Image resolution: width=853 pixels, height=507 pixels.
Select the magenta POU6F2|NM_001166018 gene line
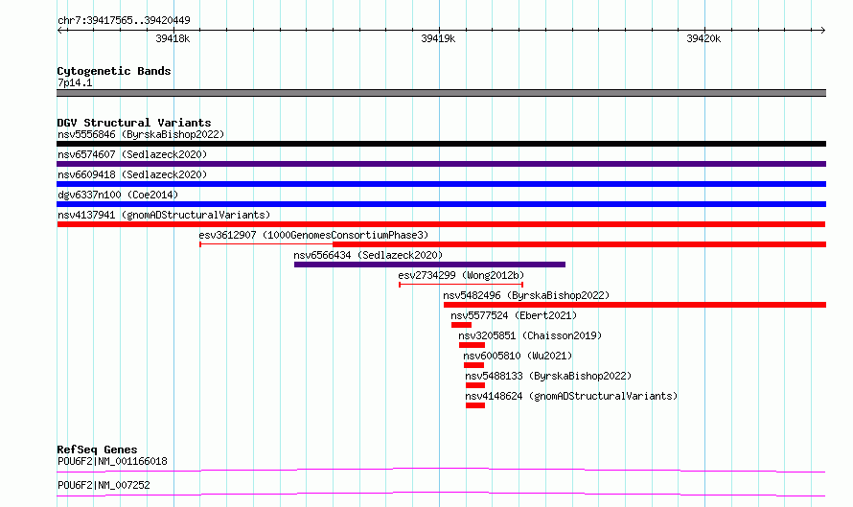[x=441, y=470]
